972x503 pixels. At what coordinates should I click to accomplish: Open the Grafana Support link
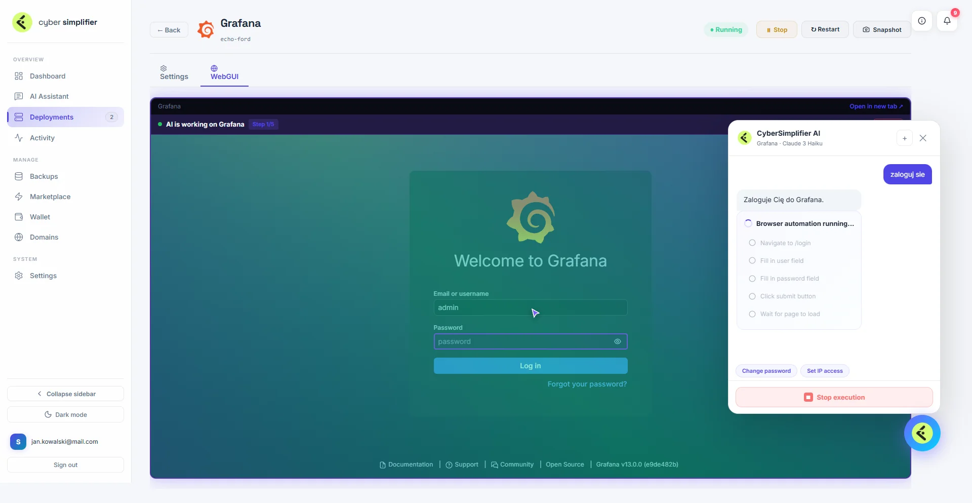pos(462,465)
